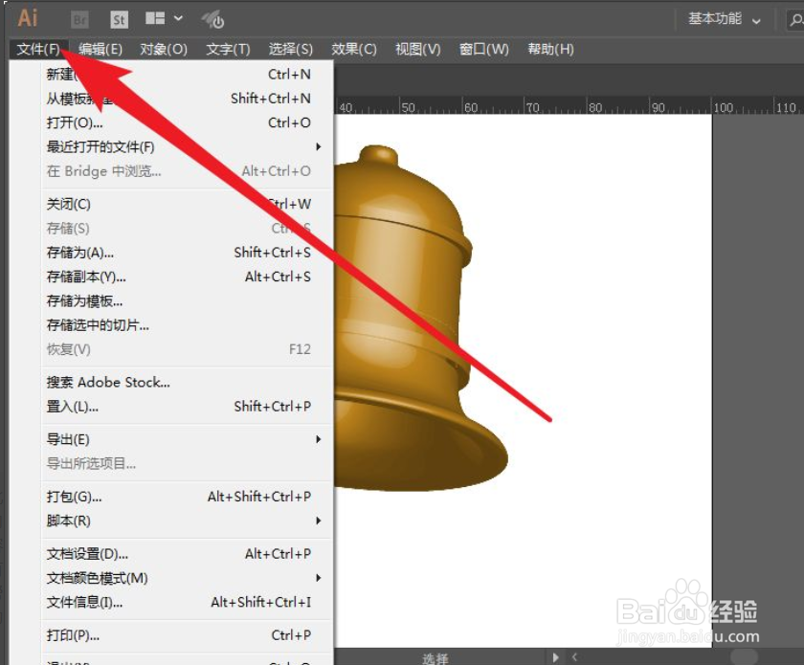Expand the arrange documents dropdown arrow
The width and height of the screenshot is (804, 665).
pos(178,18)
